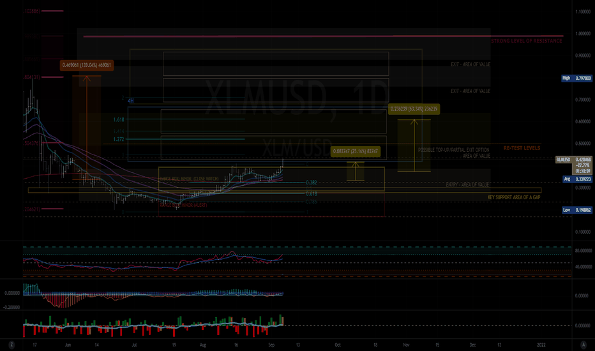This screenshot has width=595, height=351.
Task: Click the 0.500000 price axis value
Action: point(583,144)
